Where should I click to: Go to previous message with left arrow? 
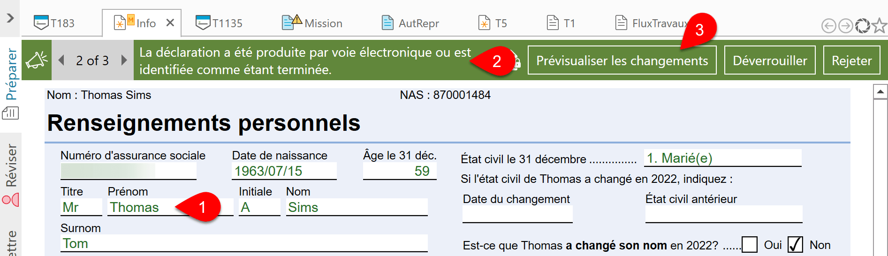(x=61, y=60)
